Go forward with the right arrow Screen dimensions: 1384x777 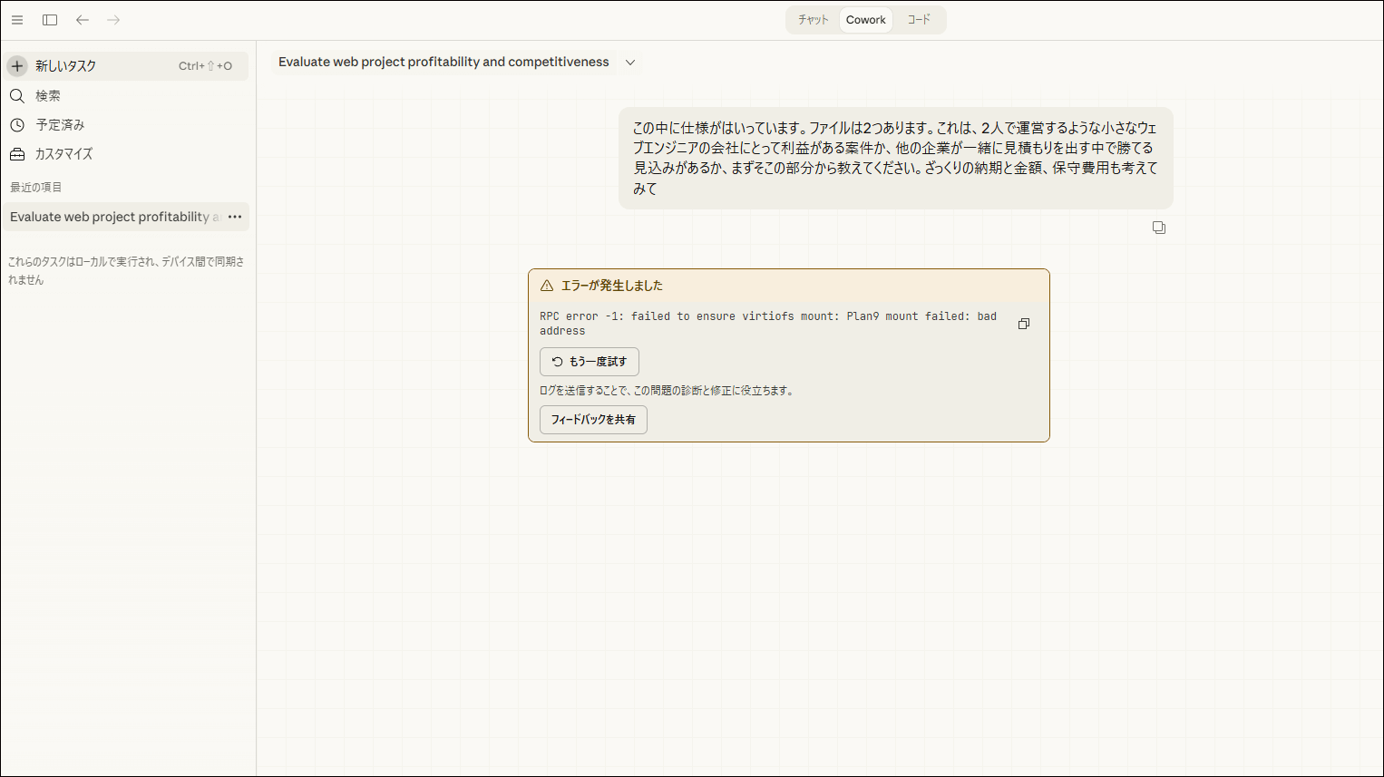113,20
